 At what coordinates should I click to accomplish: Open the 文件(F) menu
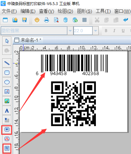coord(9,11)
